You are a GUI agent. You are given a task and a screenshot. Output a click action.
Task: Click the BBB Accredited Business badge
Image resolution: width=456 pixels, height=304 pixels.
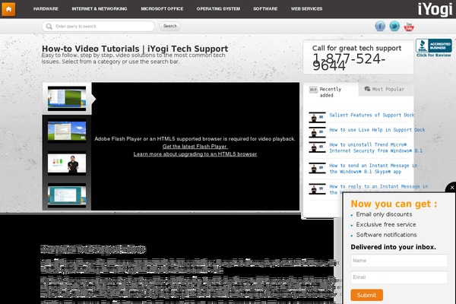click(434, 48)
